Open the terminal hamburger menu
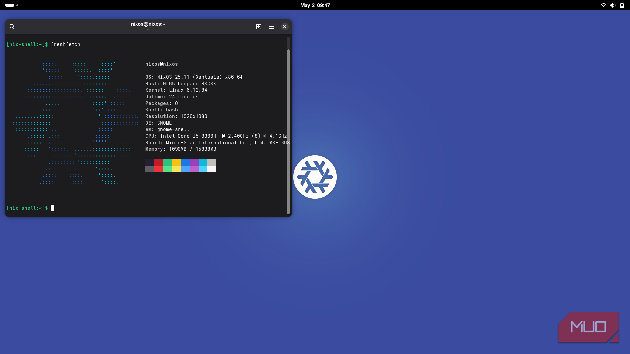 [272, 27]
